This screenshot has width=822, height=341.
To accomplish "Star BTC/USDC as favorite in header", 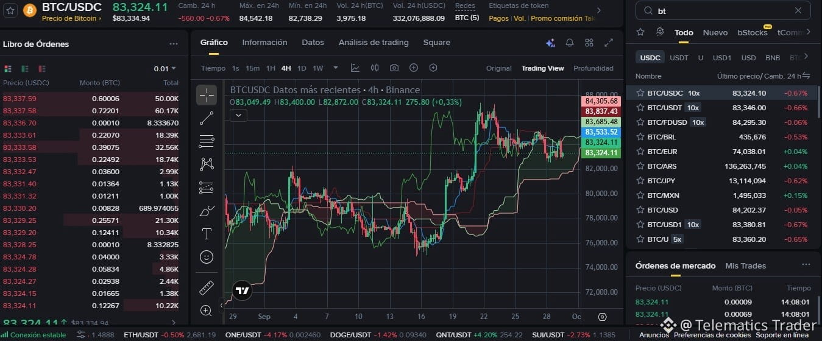I will pos(10,10).
